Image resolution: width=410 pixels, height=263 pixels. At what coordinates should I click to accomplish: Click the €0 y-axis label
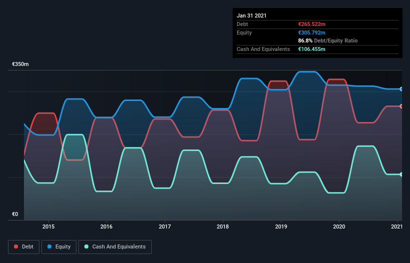[15, 214]
